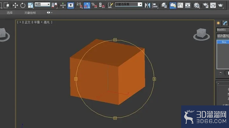Click the Mirror tool icon
The image size is (229, 128).
coord(147,5)
